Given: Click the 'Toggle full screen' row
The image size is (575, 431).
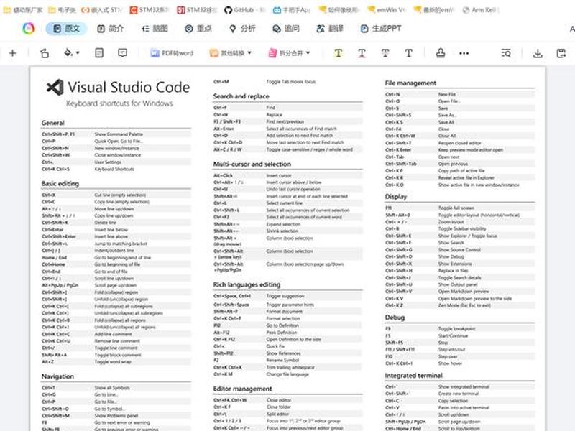Looking at the screenshot, I should 459,208.
